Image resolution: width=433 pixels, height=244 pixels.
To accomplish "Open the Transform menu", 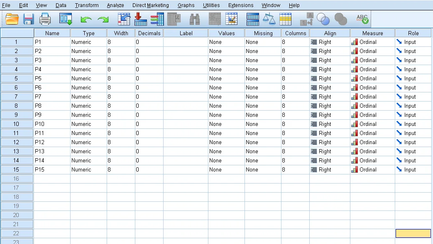I will point(86,5).
